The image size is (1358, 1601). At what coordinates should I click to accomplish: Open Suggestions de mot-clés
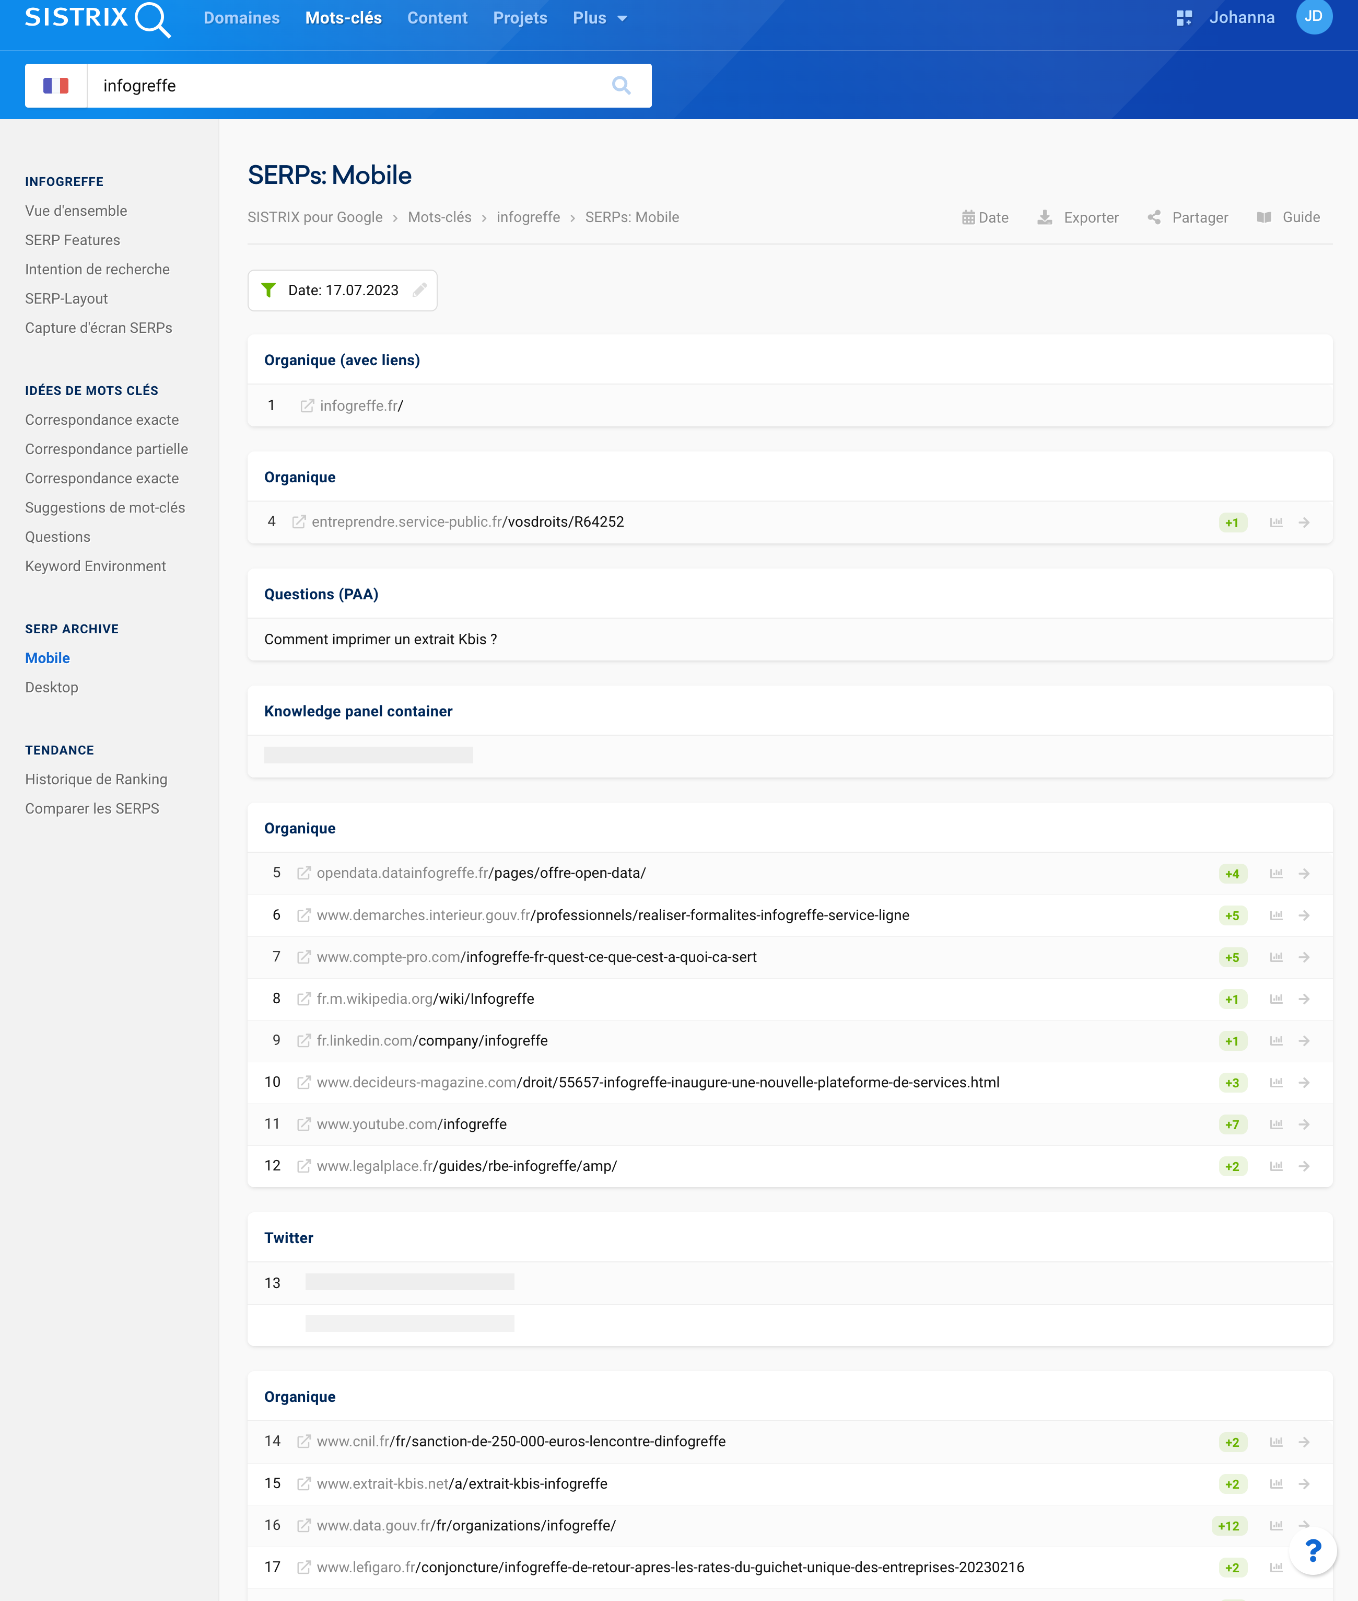tap(104, 508)
